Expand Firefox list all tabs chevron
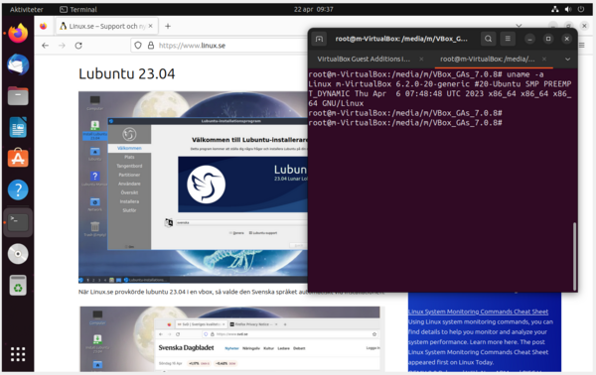This screenshot has width=596, height=375. click(x=519, y=26)
